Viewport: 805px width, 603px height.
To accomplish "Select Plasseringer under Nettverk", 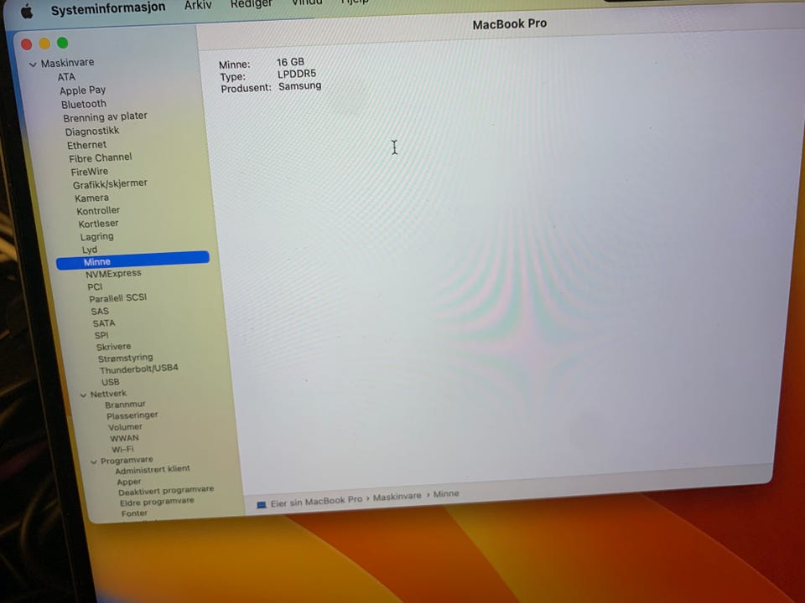I will coord(132,415).
